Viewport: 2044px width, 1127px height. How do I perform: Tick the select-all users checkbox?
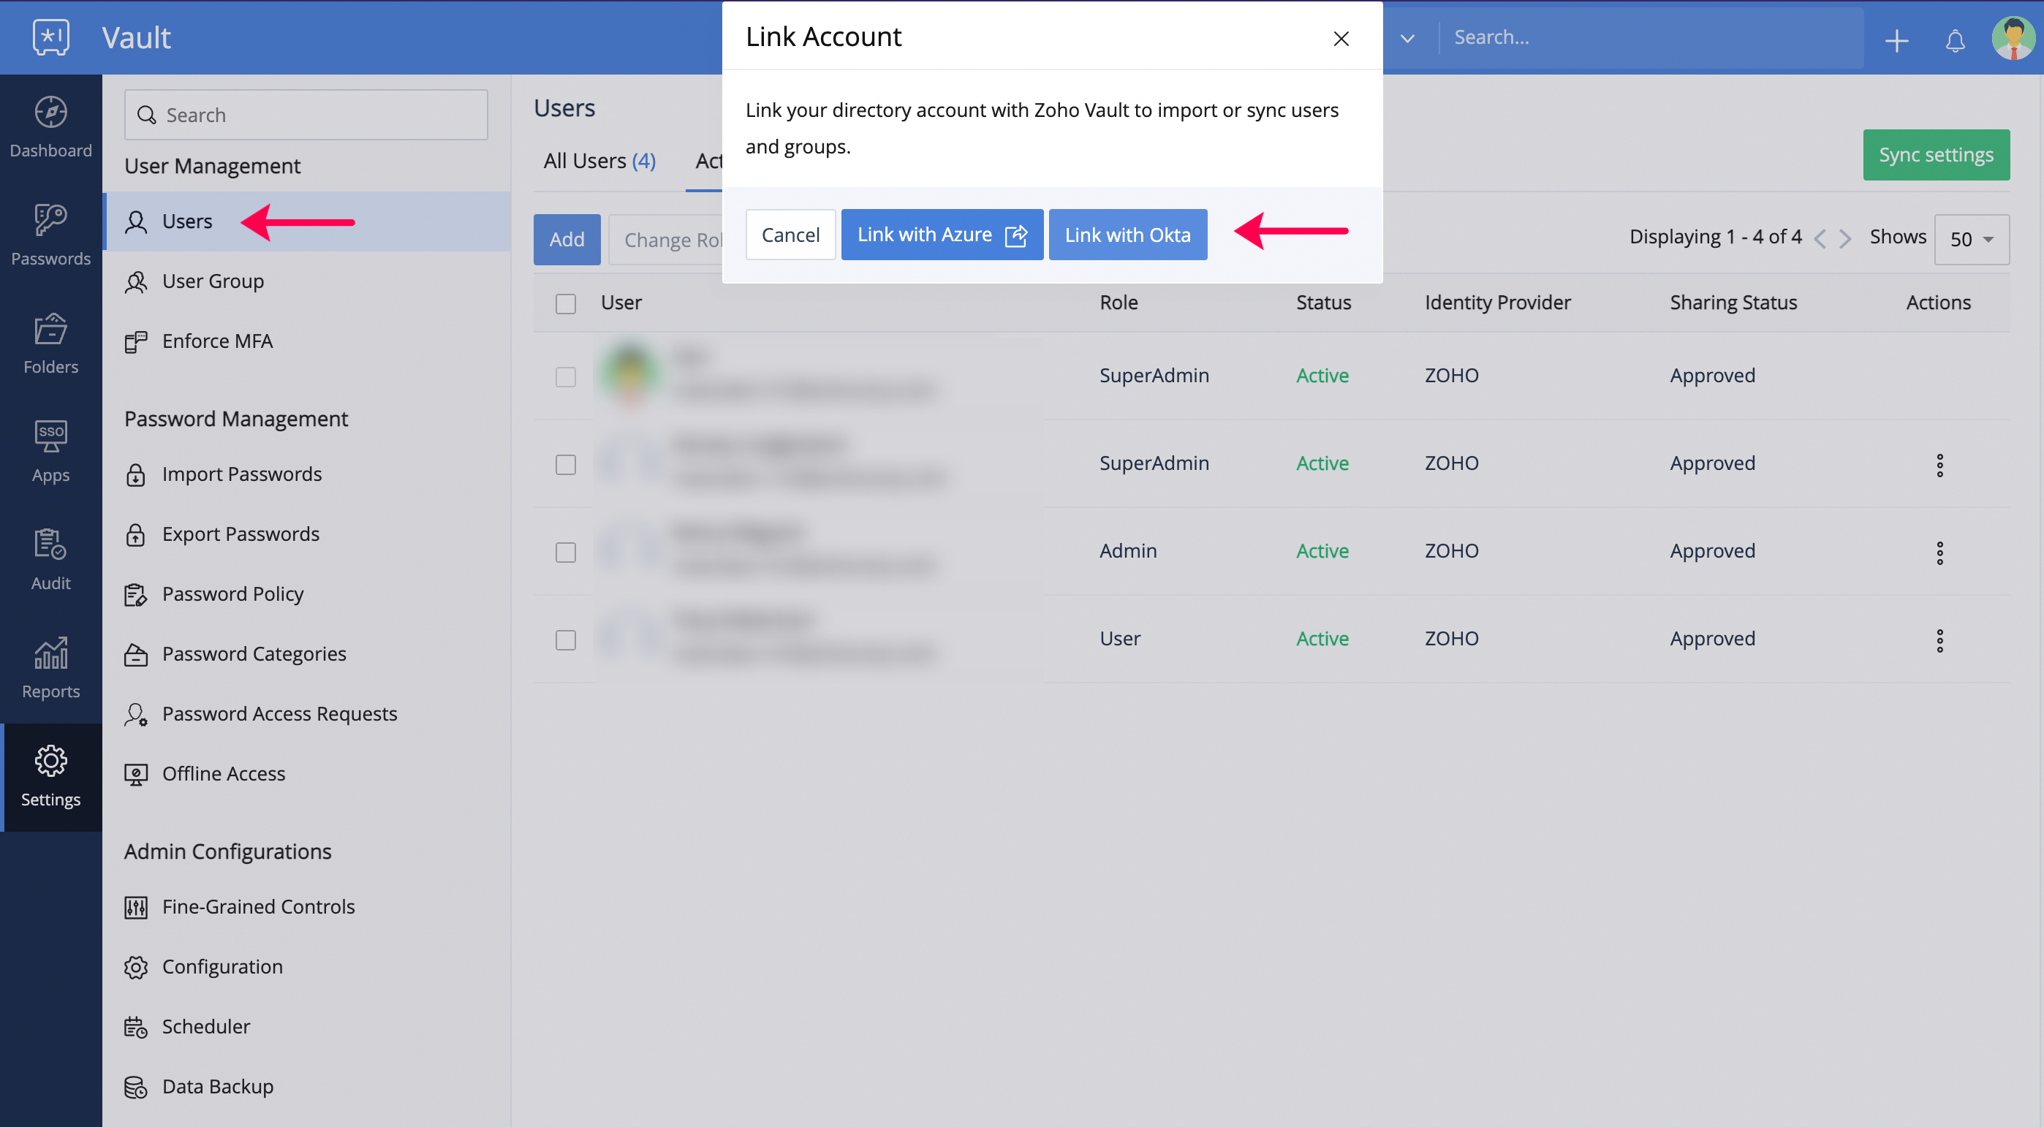[x=566, y=303]
